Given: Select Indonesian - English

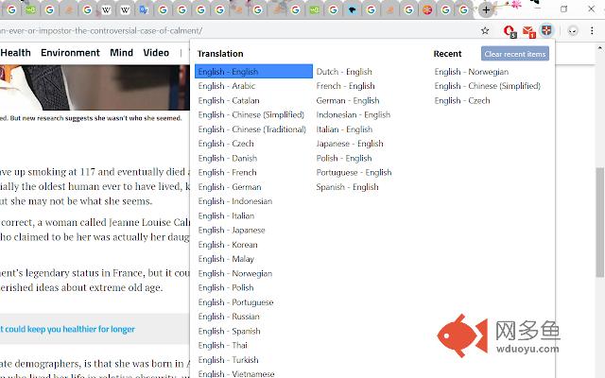Looking at the screenshot, I should point(354,114).
